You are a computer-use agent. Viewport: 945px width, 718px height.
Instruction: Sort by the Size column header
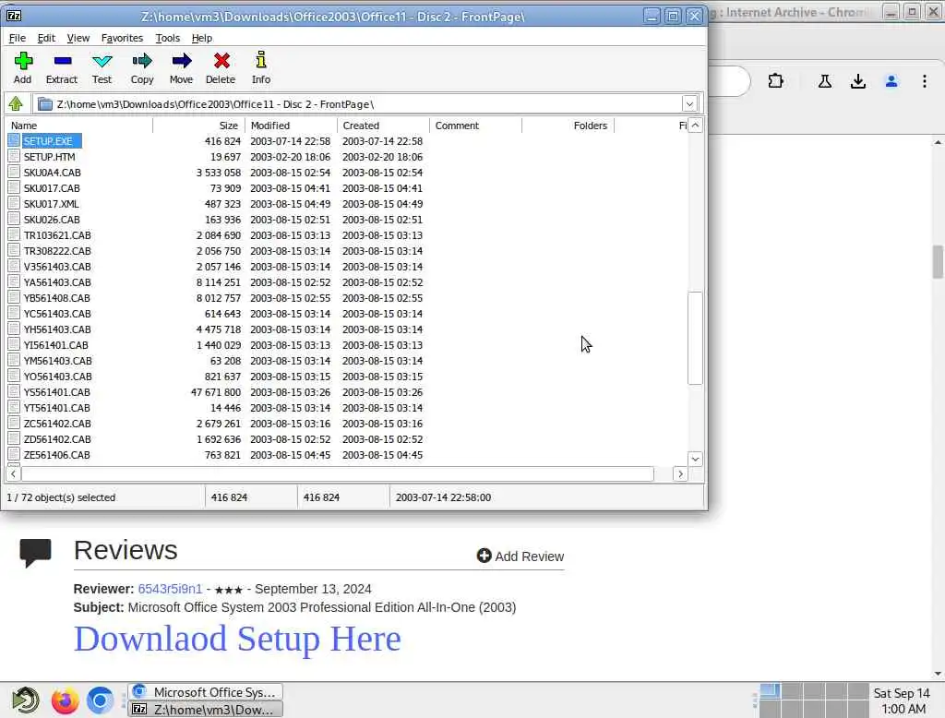click(x=199, y=126)
